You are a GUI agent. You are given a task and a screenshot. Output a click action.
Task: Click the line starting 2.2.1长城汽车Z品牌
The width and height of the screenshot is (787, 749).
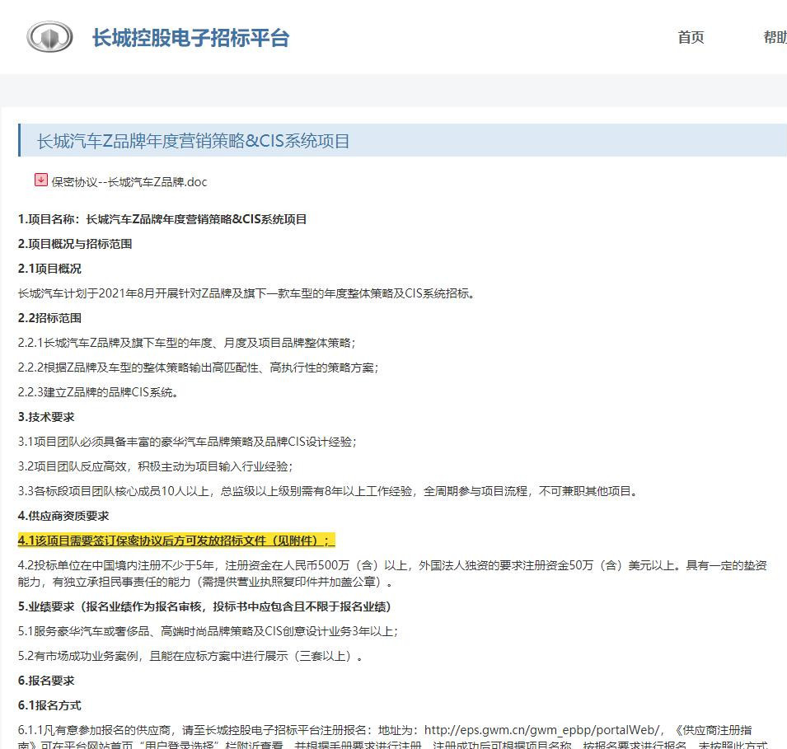[187, 343]
